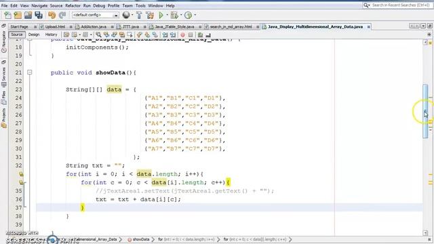
Task: Open the Navigate menu
Action: click(x=39, y=5)
